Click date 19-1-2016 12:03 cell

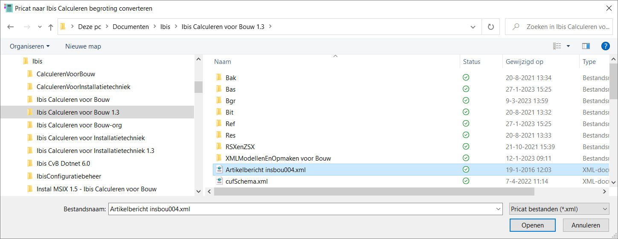528,170
